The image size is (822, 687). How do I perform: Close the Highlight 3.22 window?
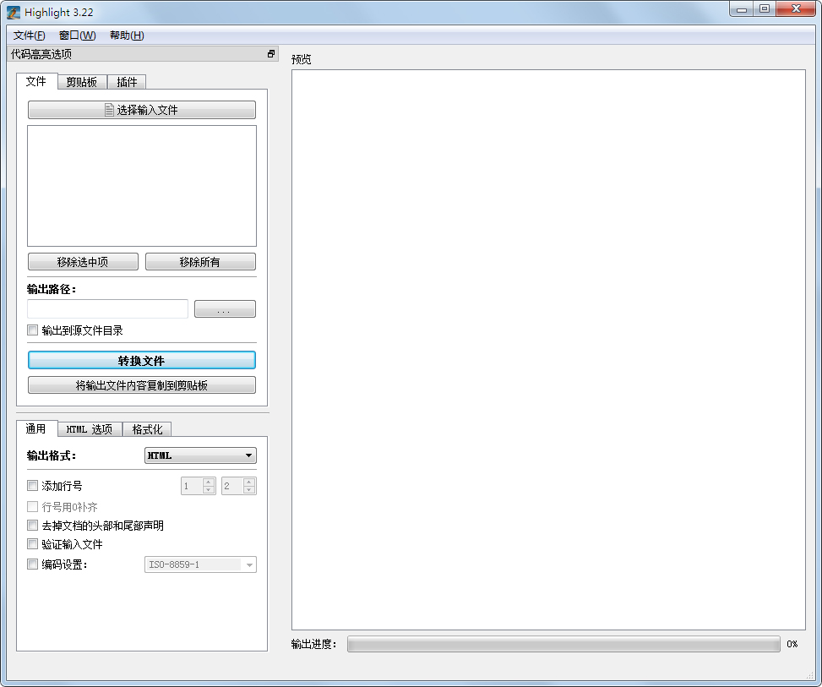click(x=796, y=9)
